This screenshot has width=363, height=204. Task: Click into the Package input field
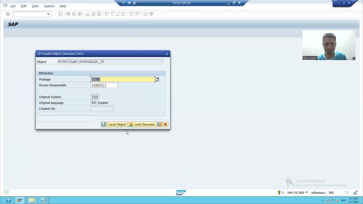123,79
